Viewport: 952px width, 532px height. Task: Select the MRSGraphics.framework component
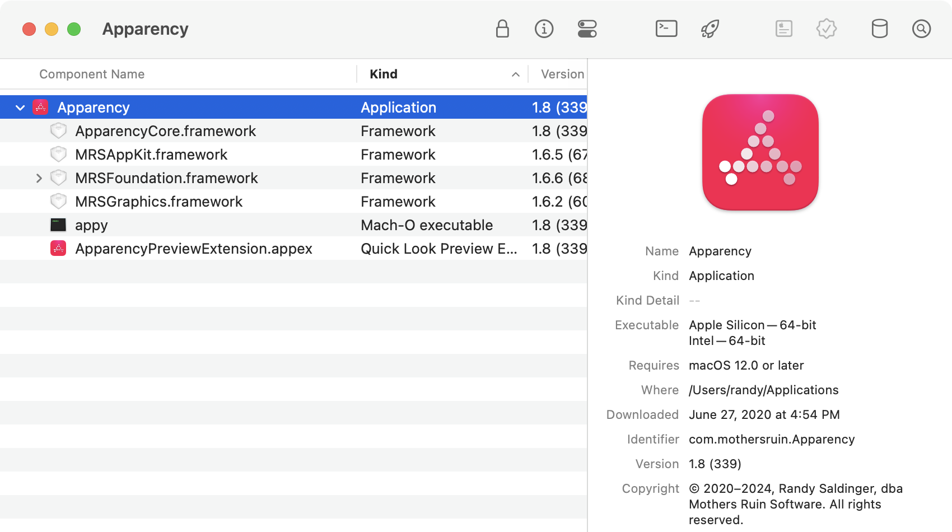[159, 201]
